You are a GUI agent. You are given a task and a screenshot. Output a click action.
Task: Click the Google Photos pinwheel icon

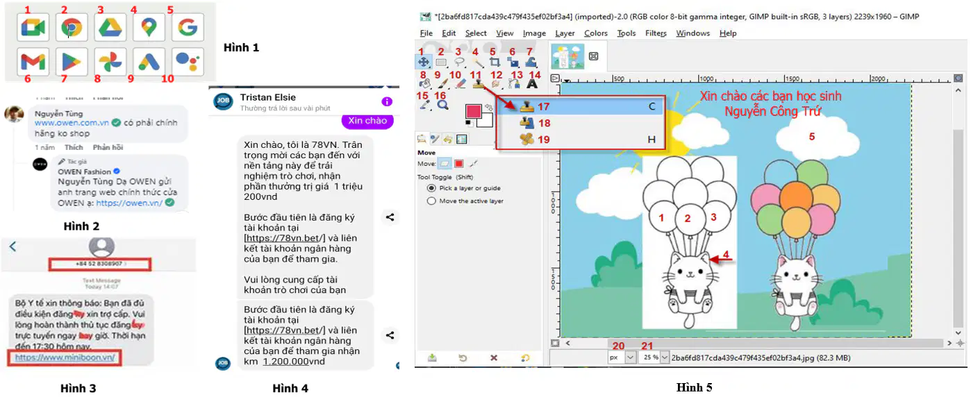(x=110, y=62)
